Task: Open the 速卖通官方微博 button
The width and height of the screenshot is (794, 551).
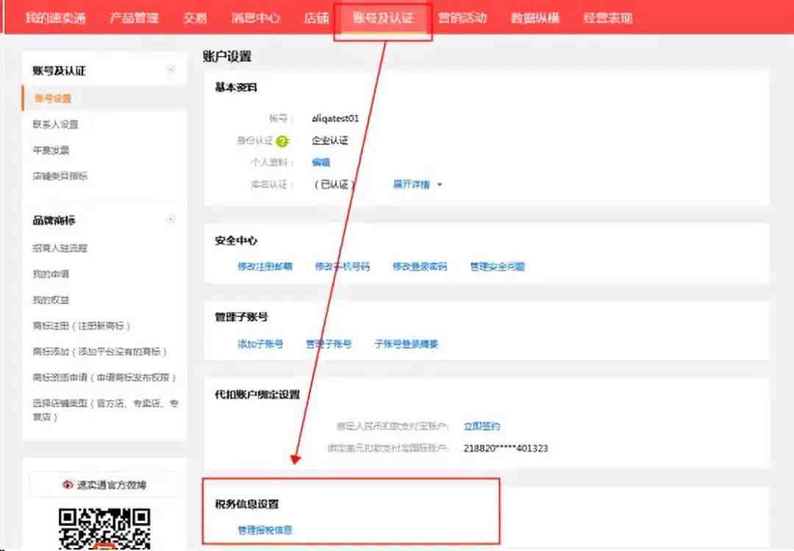Action: click(x=104, y=485)
